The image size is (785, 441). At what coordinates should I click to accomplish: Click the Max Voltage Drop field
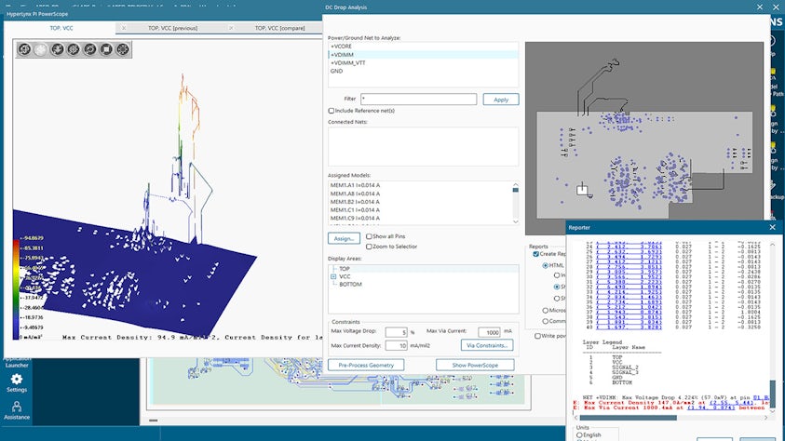(396, 332)
